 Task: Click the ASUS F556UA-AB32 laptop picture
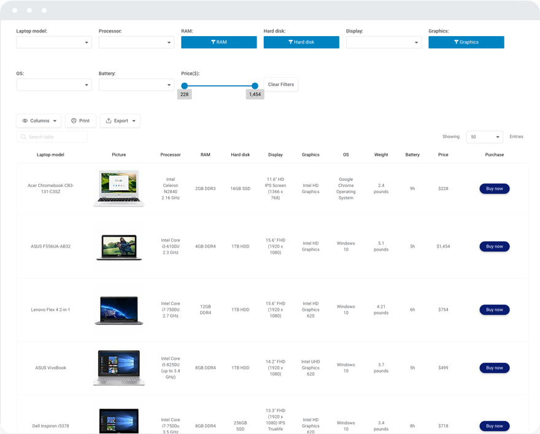pos(119,246)
